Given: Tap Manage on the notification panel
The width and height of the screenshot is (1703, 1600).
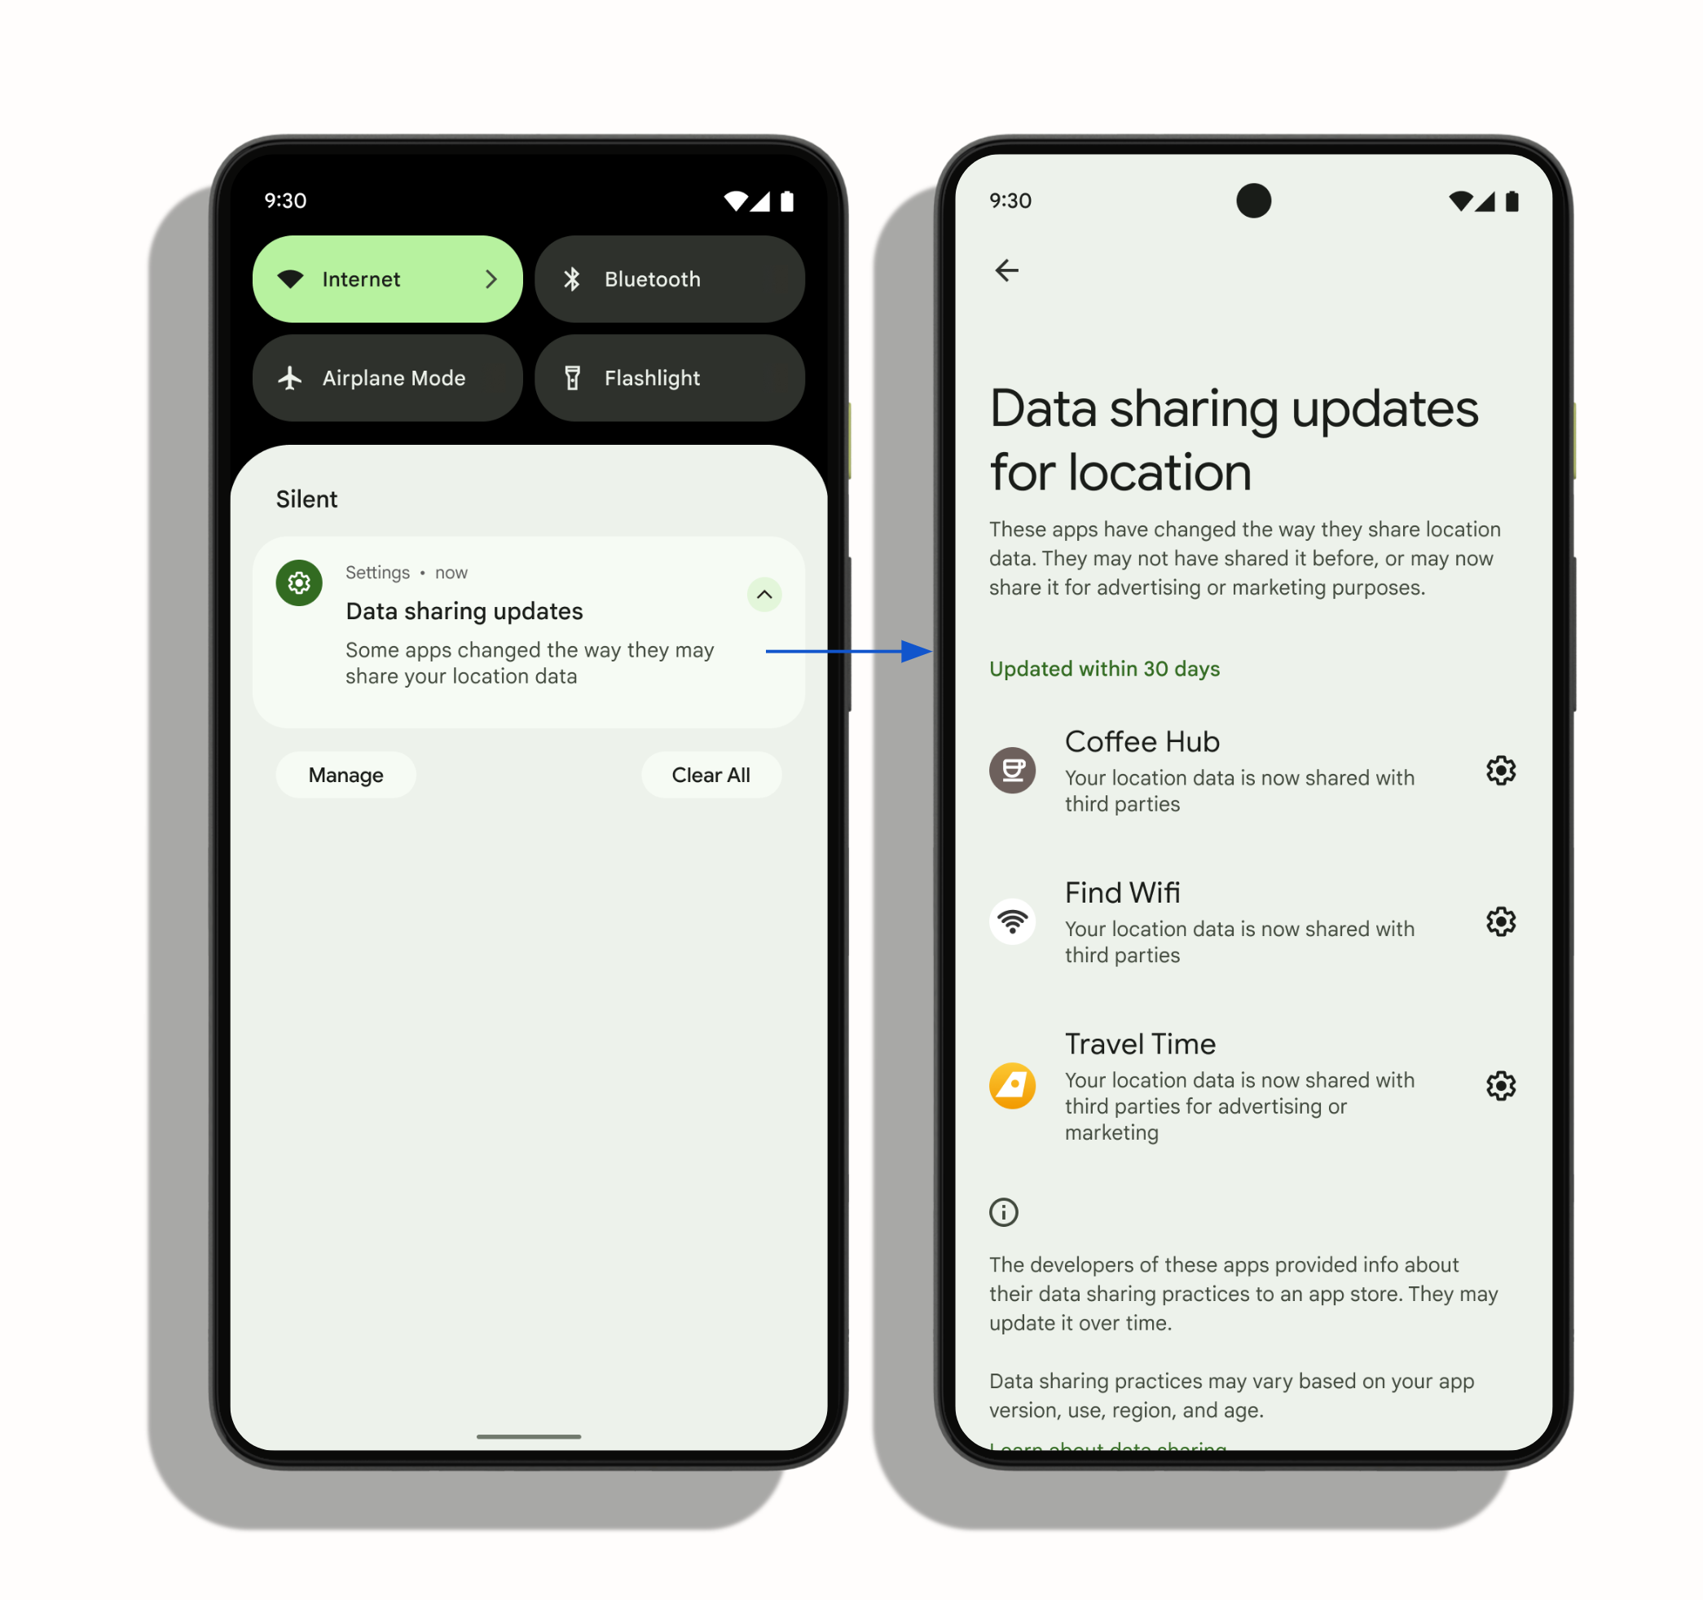Looking at the screenshot, I should [347, 776].
